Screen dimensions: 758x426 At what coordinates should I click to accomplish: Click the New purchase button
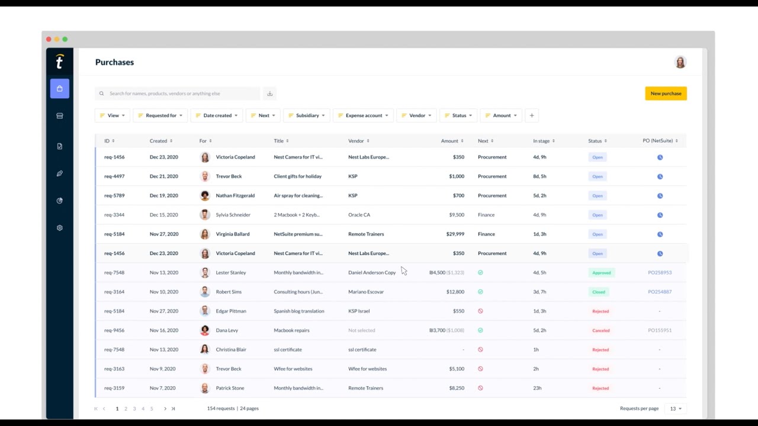(x=666, y=93)
